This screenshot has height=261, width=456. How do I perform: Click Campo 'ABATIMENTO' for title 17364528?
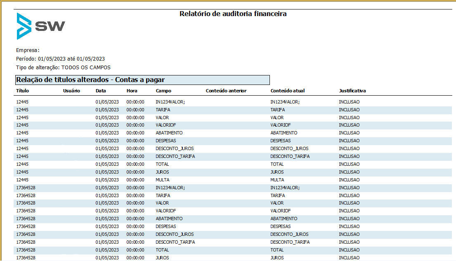169,219
